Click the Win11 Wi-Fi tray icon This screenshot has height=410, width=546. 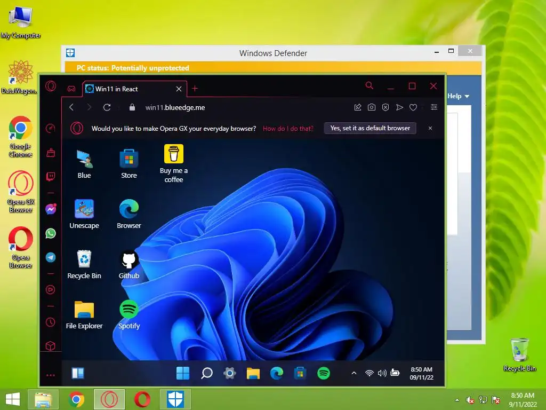point(369,373)
